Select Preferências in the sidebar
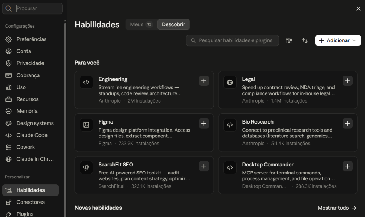Viewport: 365px width, 217px height. coord(30,39)
